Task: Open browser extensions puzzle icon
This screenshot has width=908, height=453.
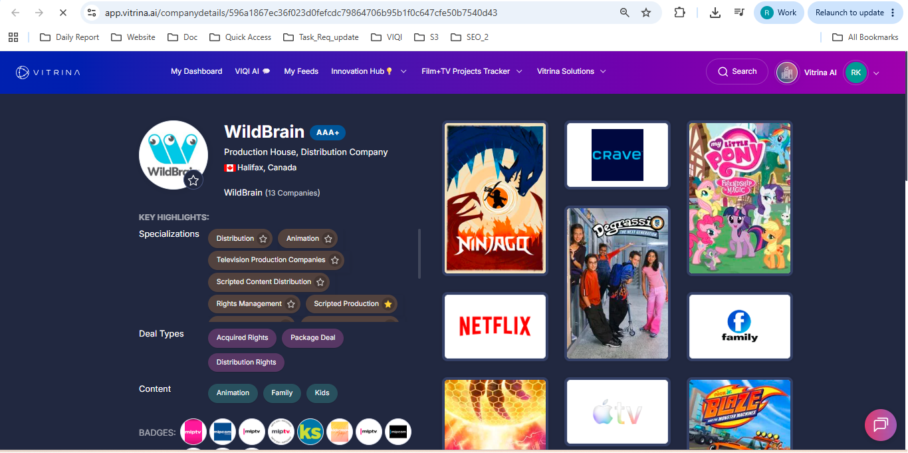Action: pyautogui.click(x=679, y=13)
